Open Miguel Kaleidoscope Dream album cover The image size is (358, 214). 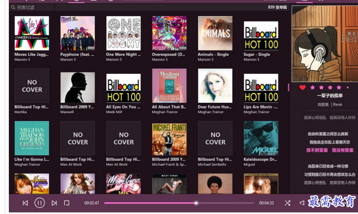click(x=261, y=138)
